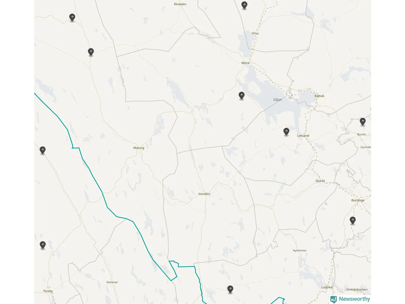Select the left-edge marker west of Malung

pyautogui.click(x=43, y=150)
